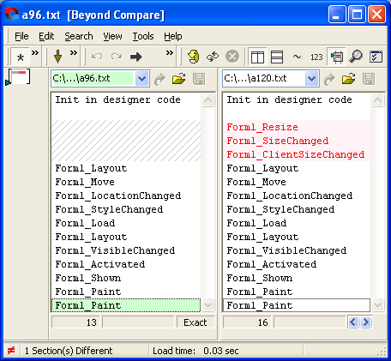This screenshot has width=391, height=361.
Task: Save the left file with floppy icon
Action: [x=199, y=79]
